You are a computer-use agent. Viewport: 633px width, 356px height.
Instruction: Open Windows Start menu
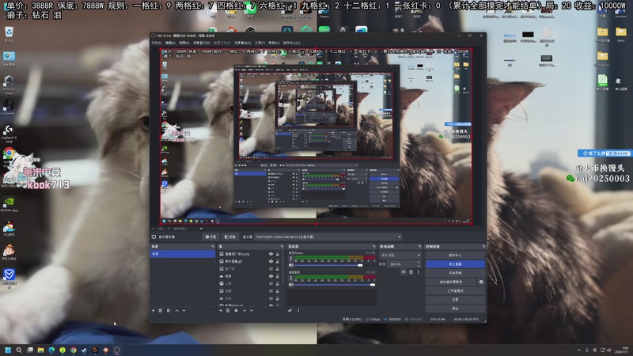pyautogui.click(x=8, y=350)
